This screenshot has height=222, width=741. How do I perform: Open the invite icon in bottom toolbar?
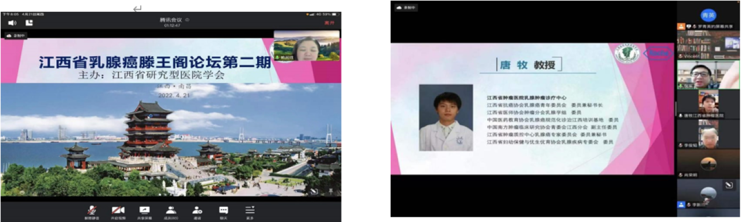(197, 211)
